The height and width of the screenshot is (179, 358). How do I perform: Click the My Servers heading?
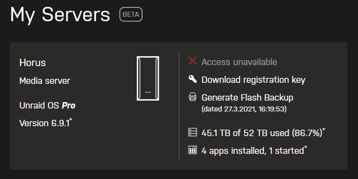(60, 15)
